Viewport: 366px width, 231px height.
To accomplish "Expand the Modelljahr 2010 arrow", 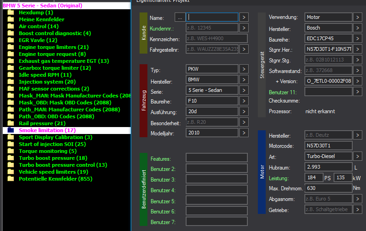I will (x=244, y=133).
